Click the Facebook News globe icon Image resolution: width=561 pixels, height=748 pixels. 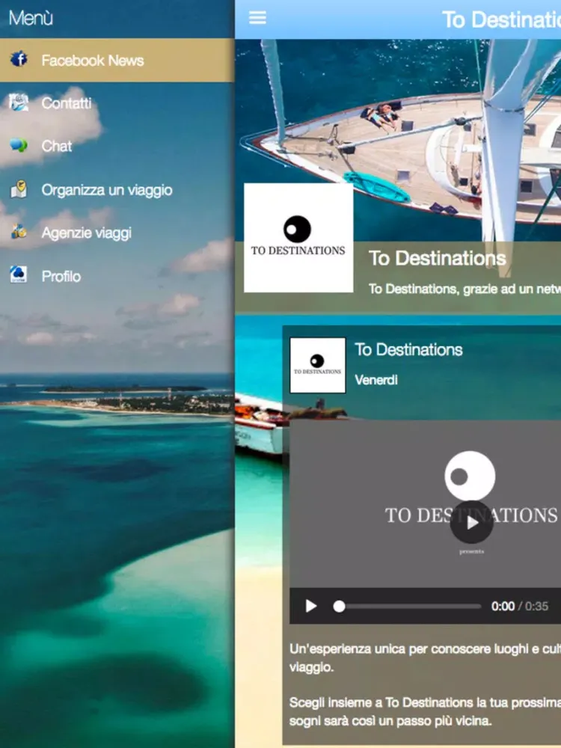tap(19, 59)
